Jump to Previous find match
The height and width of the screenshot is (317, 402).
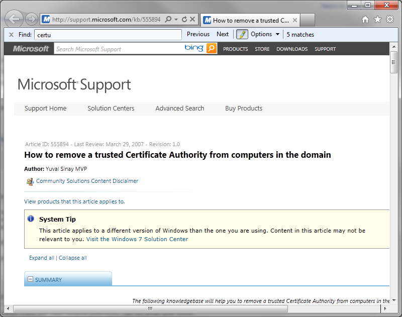coord(198,34)
